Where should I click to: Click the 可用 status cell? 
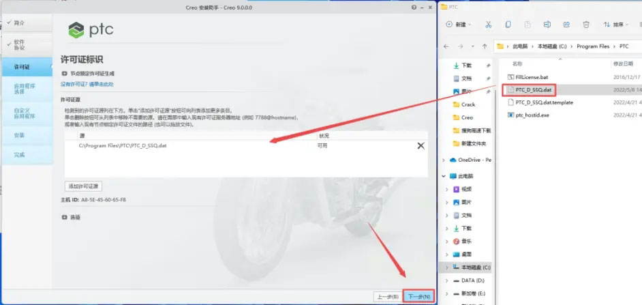click(x=322, y=145)
